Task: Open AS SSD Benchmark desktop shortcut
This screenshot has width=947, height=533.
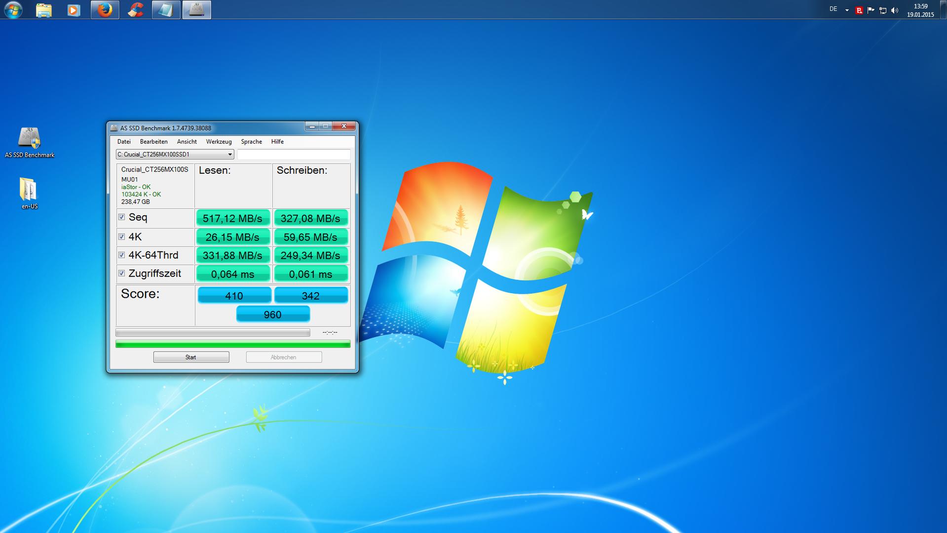Action: coord(29,142)
